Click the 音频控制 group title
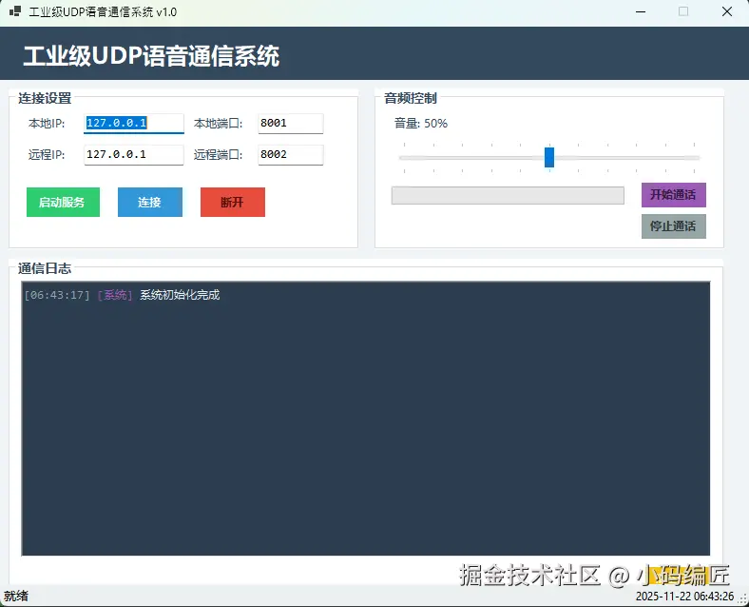Screen dimensions: 749x607 pyautogui.click(x=411, y=98)
